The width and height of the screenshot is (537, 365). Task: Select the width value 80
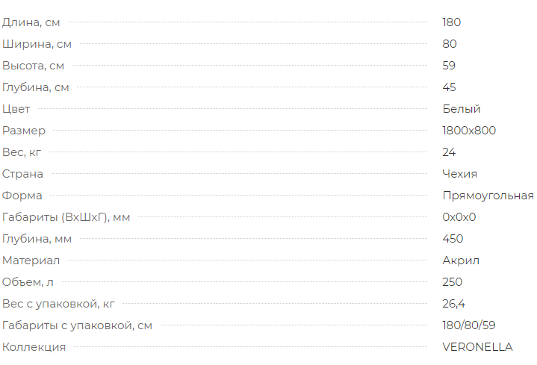pos(450,44)
